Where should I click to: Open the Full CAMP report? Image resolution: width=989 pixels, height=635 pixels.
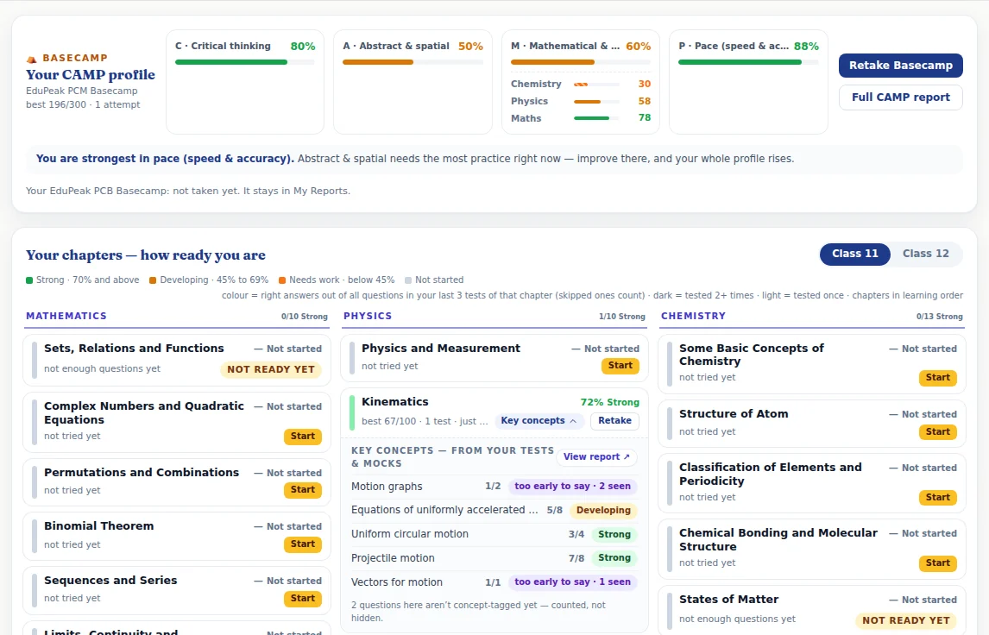(900, 97)
